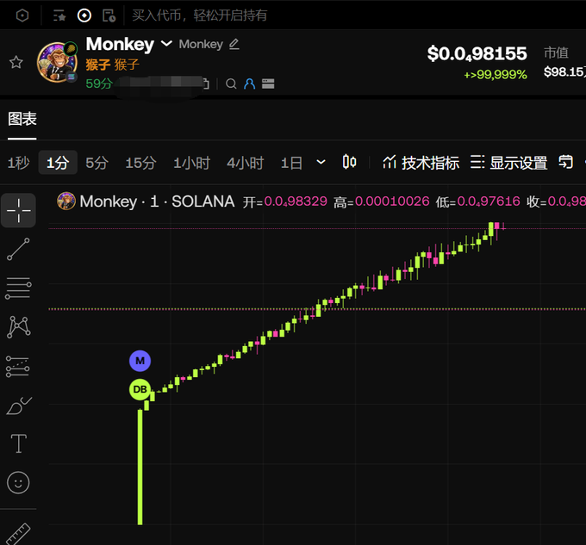
Task: Click the search field 买入代币，轻松开启持有
Action: (x=200, y=15)
